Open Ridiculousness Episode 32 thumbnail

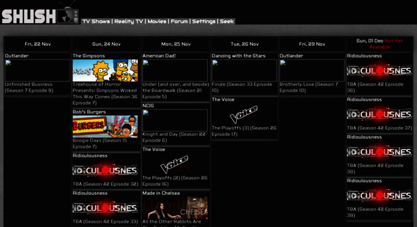[x=105, y=170]
